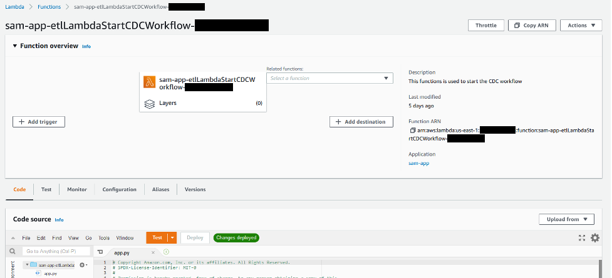Click the CDC workflow description text
This screenshot has height=278, width=612.
(465, 81)
